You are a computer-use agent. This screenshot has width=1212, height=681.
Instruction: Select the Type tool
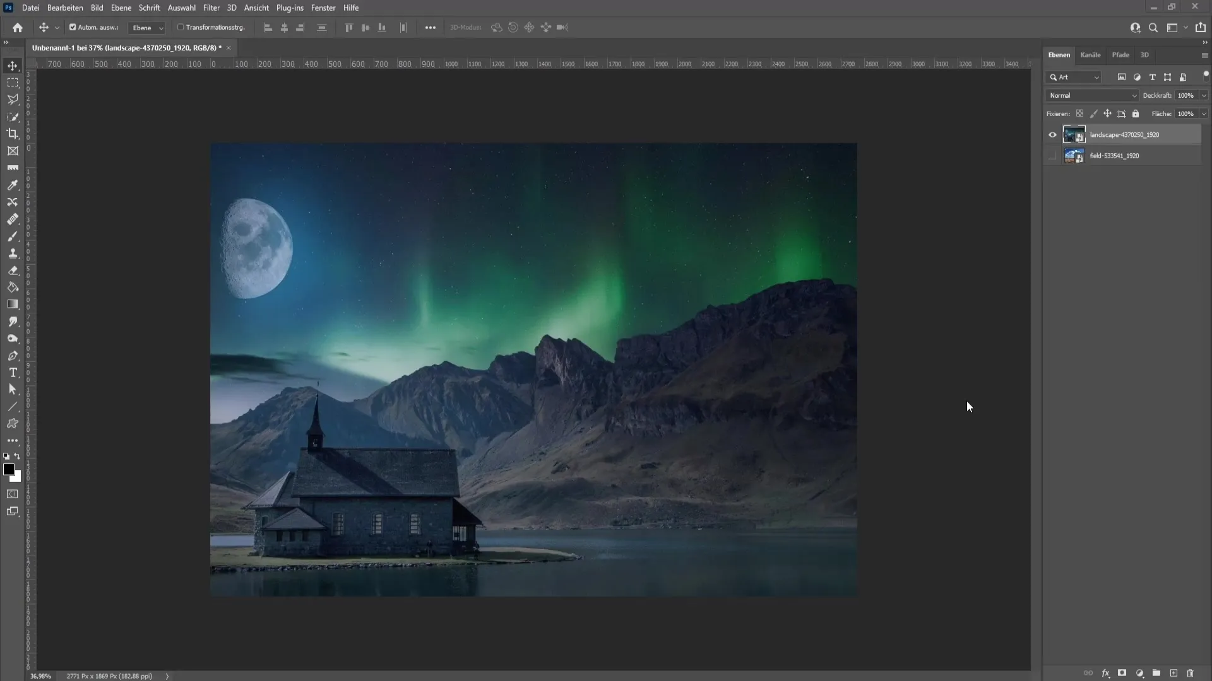13,371
